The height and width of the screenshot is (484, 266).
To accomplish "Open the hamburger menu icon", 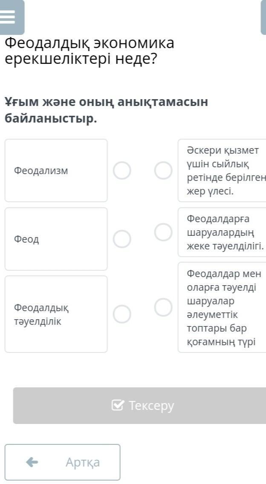I will pyautogui.click(x=8, y=17).
